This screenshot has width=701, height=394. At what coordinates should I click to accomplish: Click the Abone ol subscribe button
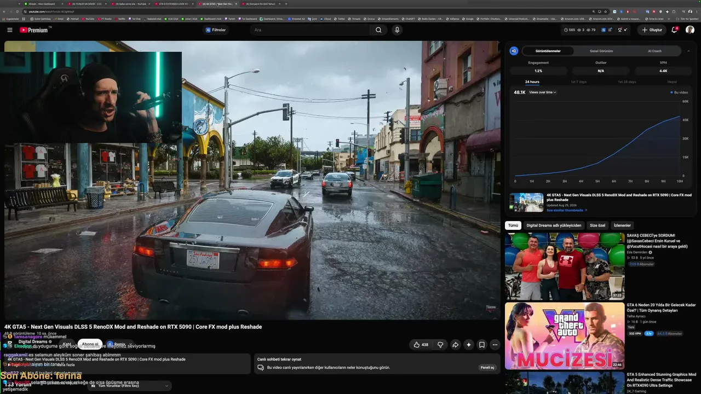click(90, 344)
